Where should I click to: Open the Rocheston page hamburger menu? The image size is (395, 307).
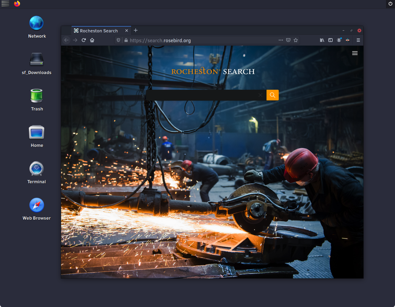[x=355, y=53]
